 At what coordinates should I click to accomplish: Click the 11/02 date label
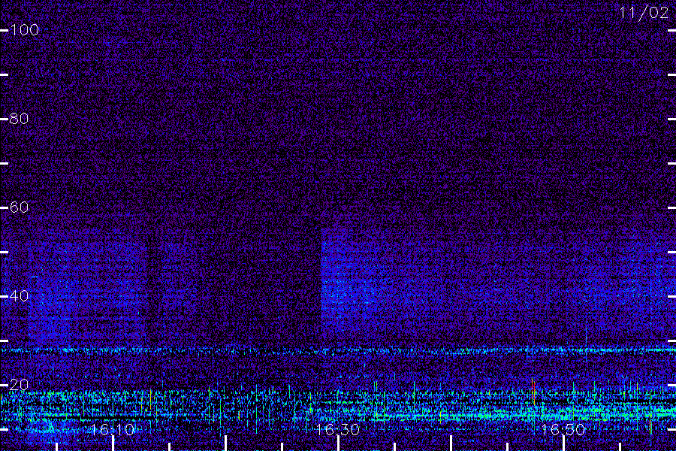coord(644,13)
